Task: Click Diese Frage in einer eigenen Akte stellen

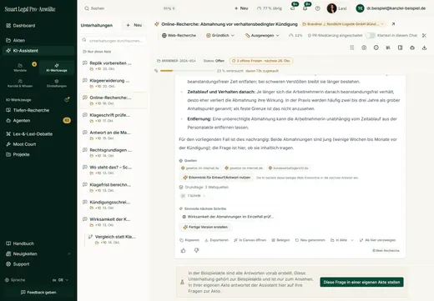Action: click(361, 282)
